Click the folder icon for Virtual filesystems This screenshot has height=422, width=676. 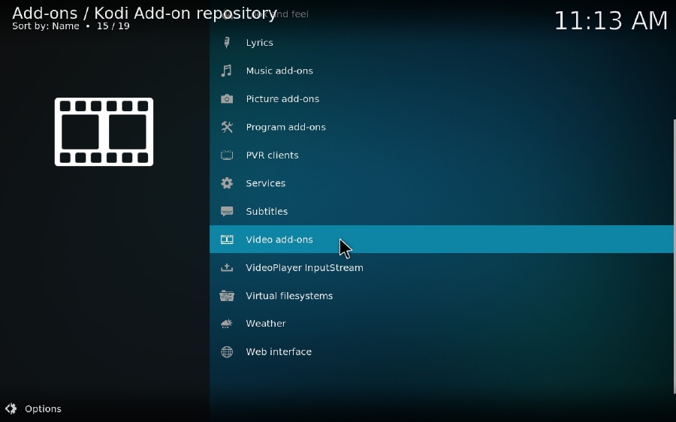coord(227,296)
